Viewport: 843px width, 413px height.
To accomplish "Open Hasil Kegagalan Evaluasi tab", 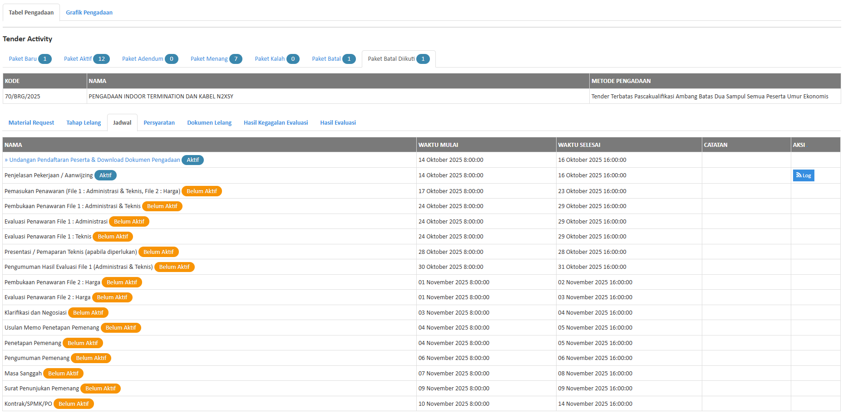I will tap(276, 123).
